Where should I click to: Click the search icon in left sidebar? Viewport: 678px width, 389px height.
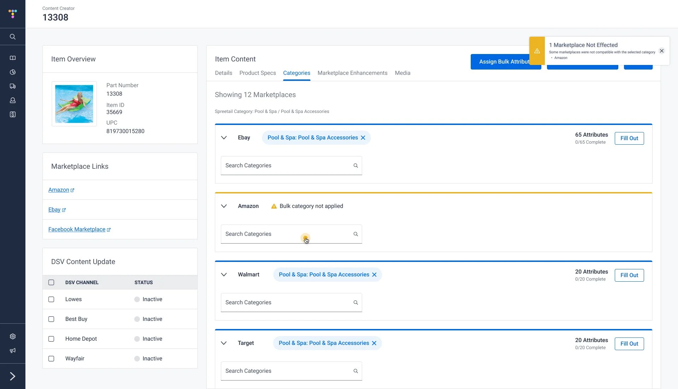point(13,37)
